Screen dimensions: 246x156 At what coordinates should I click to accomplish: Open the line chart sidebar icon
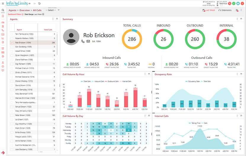(3, 38)
